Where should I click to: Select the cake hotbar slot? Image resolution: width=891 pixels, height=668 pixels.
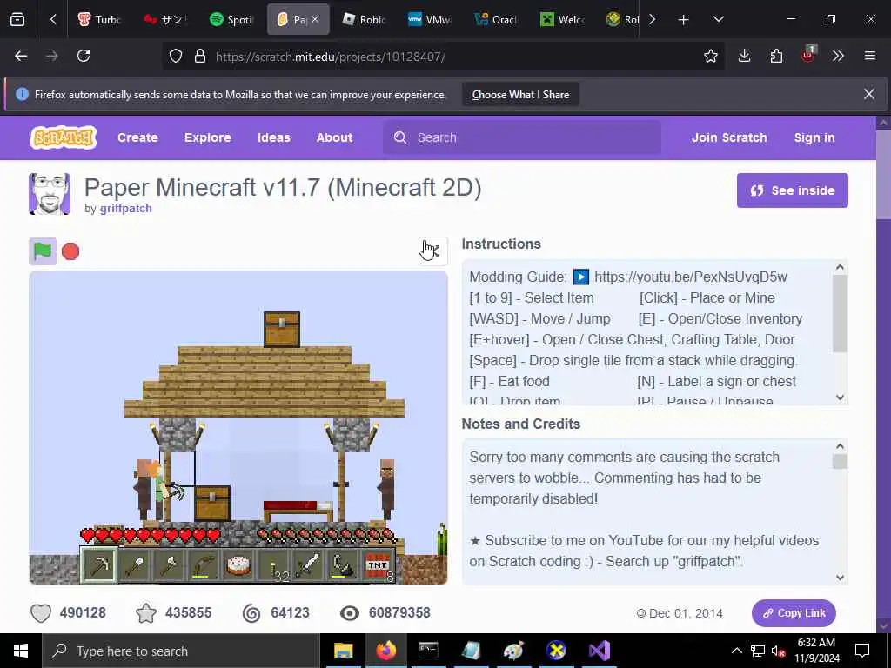click(238, 565)
